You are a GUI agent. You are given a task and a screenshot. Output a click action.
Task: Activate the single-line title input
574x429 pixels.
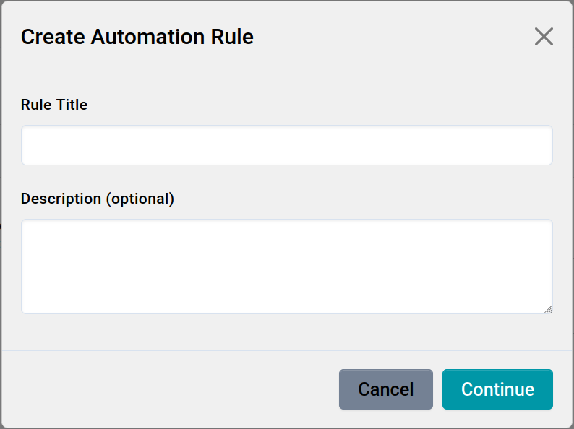[x=287, y=145]
